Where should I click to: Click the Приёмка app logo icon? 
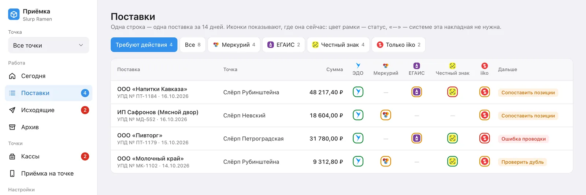pyautogui.click(x=14, y=14)
